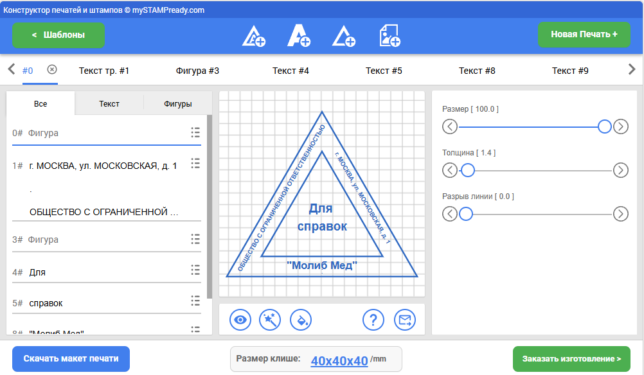Viewport: 644px width, 375px height.
Task: Switch to Текст #9 tab
Action: [x=570, y=71]
